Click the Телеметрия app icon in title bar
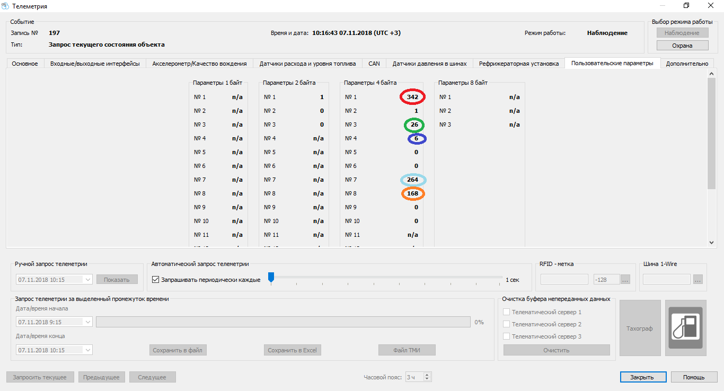Viewport: 724px width, 391px height. (x=6, y=6)
